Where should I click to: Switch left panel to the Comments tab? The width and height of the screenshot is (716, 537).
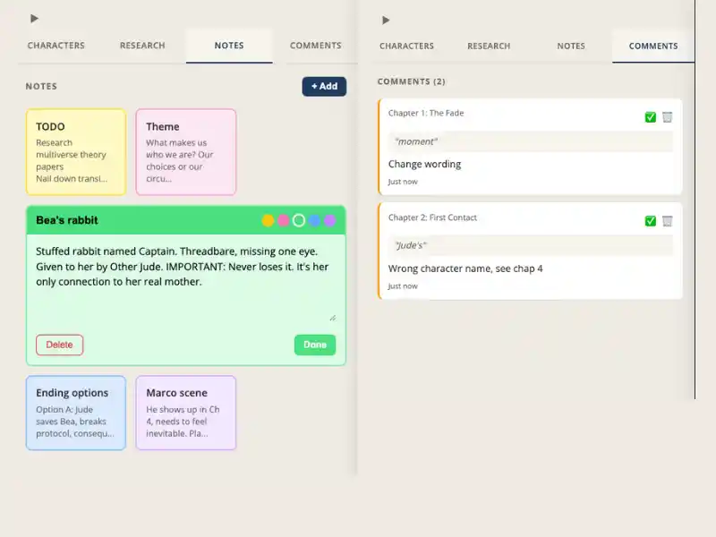click(x=315, y=46)
